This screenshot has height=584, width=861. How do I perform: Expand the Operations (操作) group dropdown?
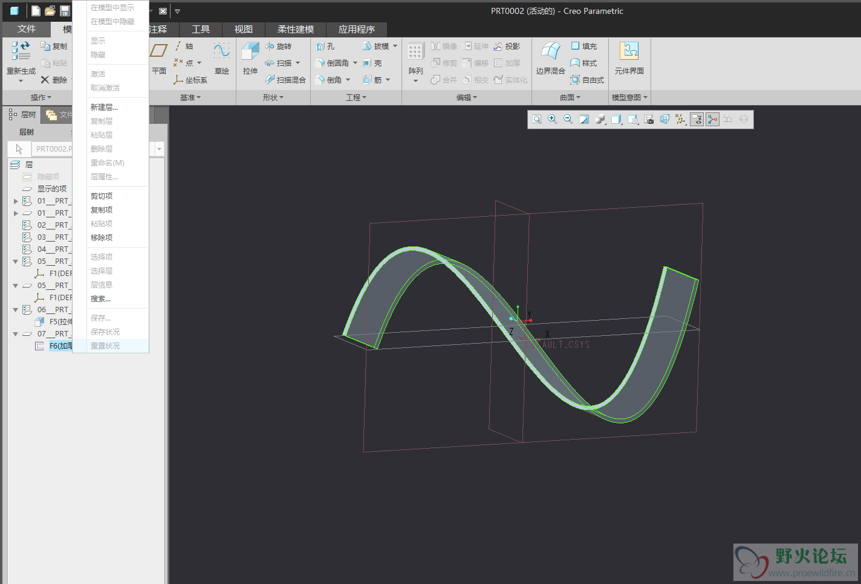(x=41, y=97)
